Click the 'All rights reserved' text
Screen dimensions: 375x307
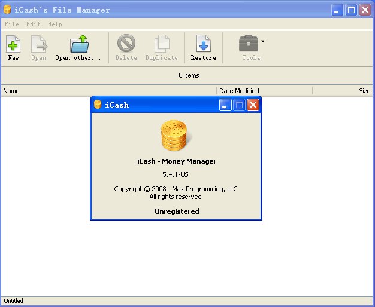pyautogui.click(x=176, y=197)
